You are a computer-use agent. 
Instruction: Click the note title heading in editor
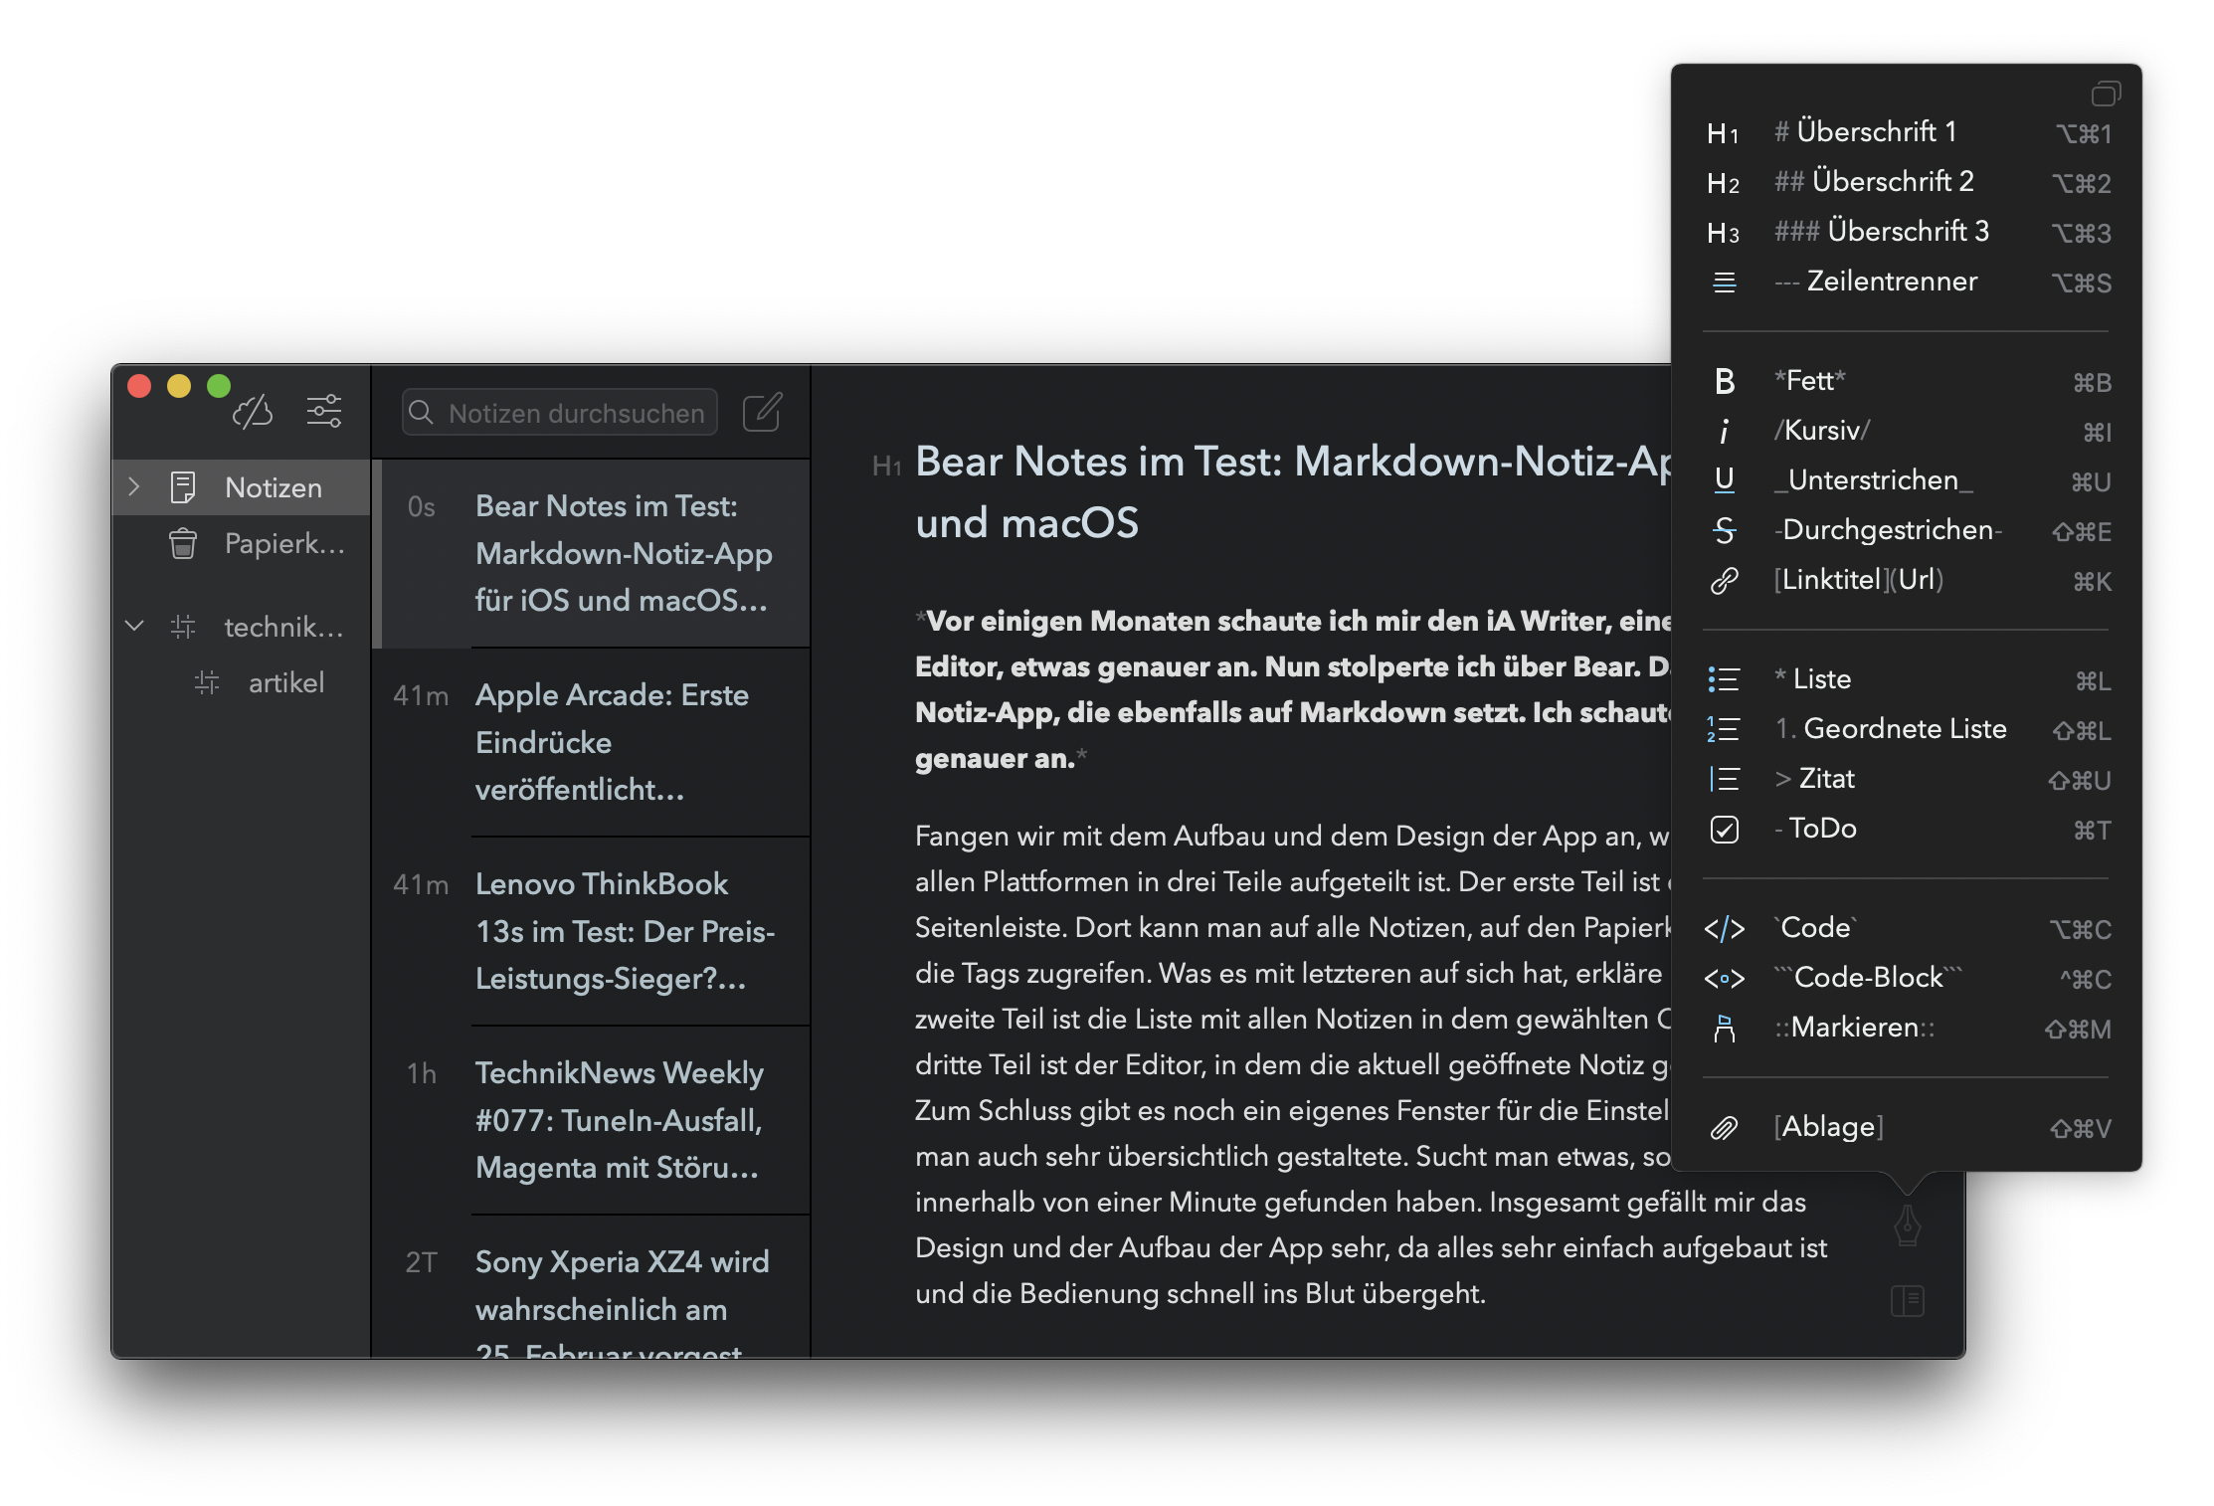[1291, 491]
